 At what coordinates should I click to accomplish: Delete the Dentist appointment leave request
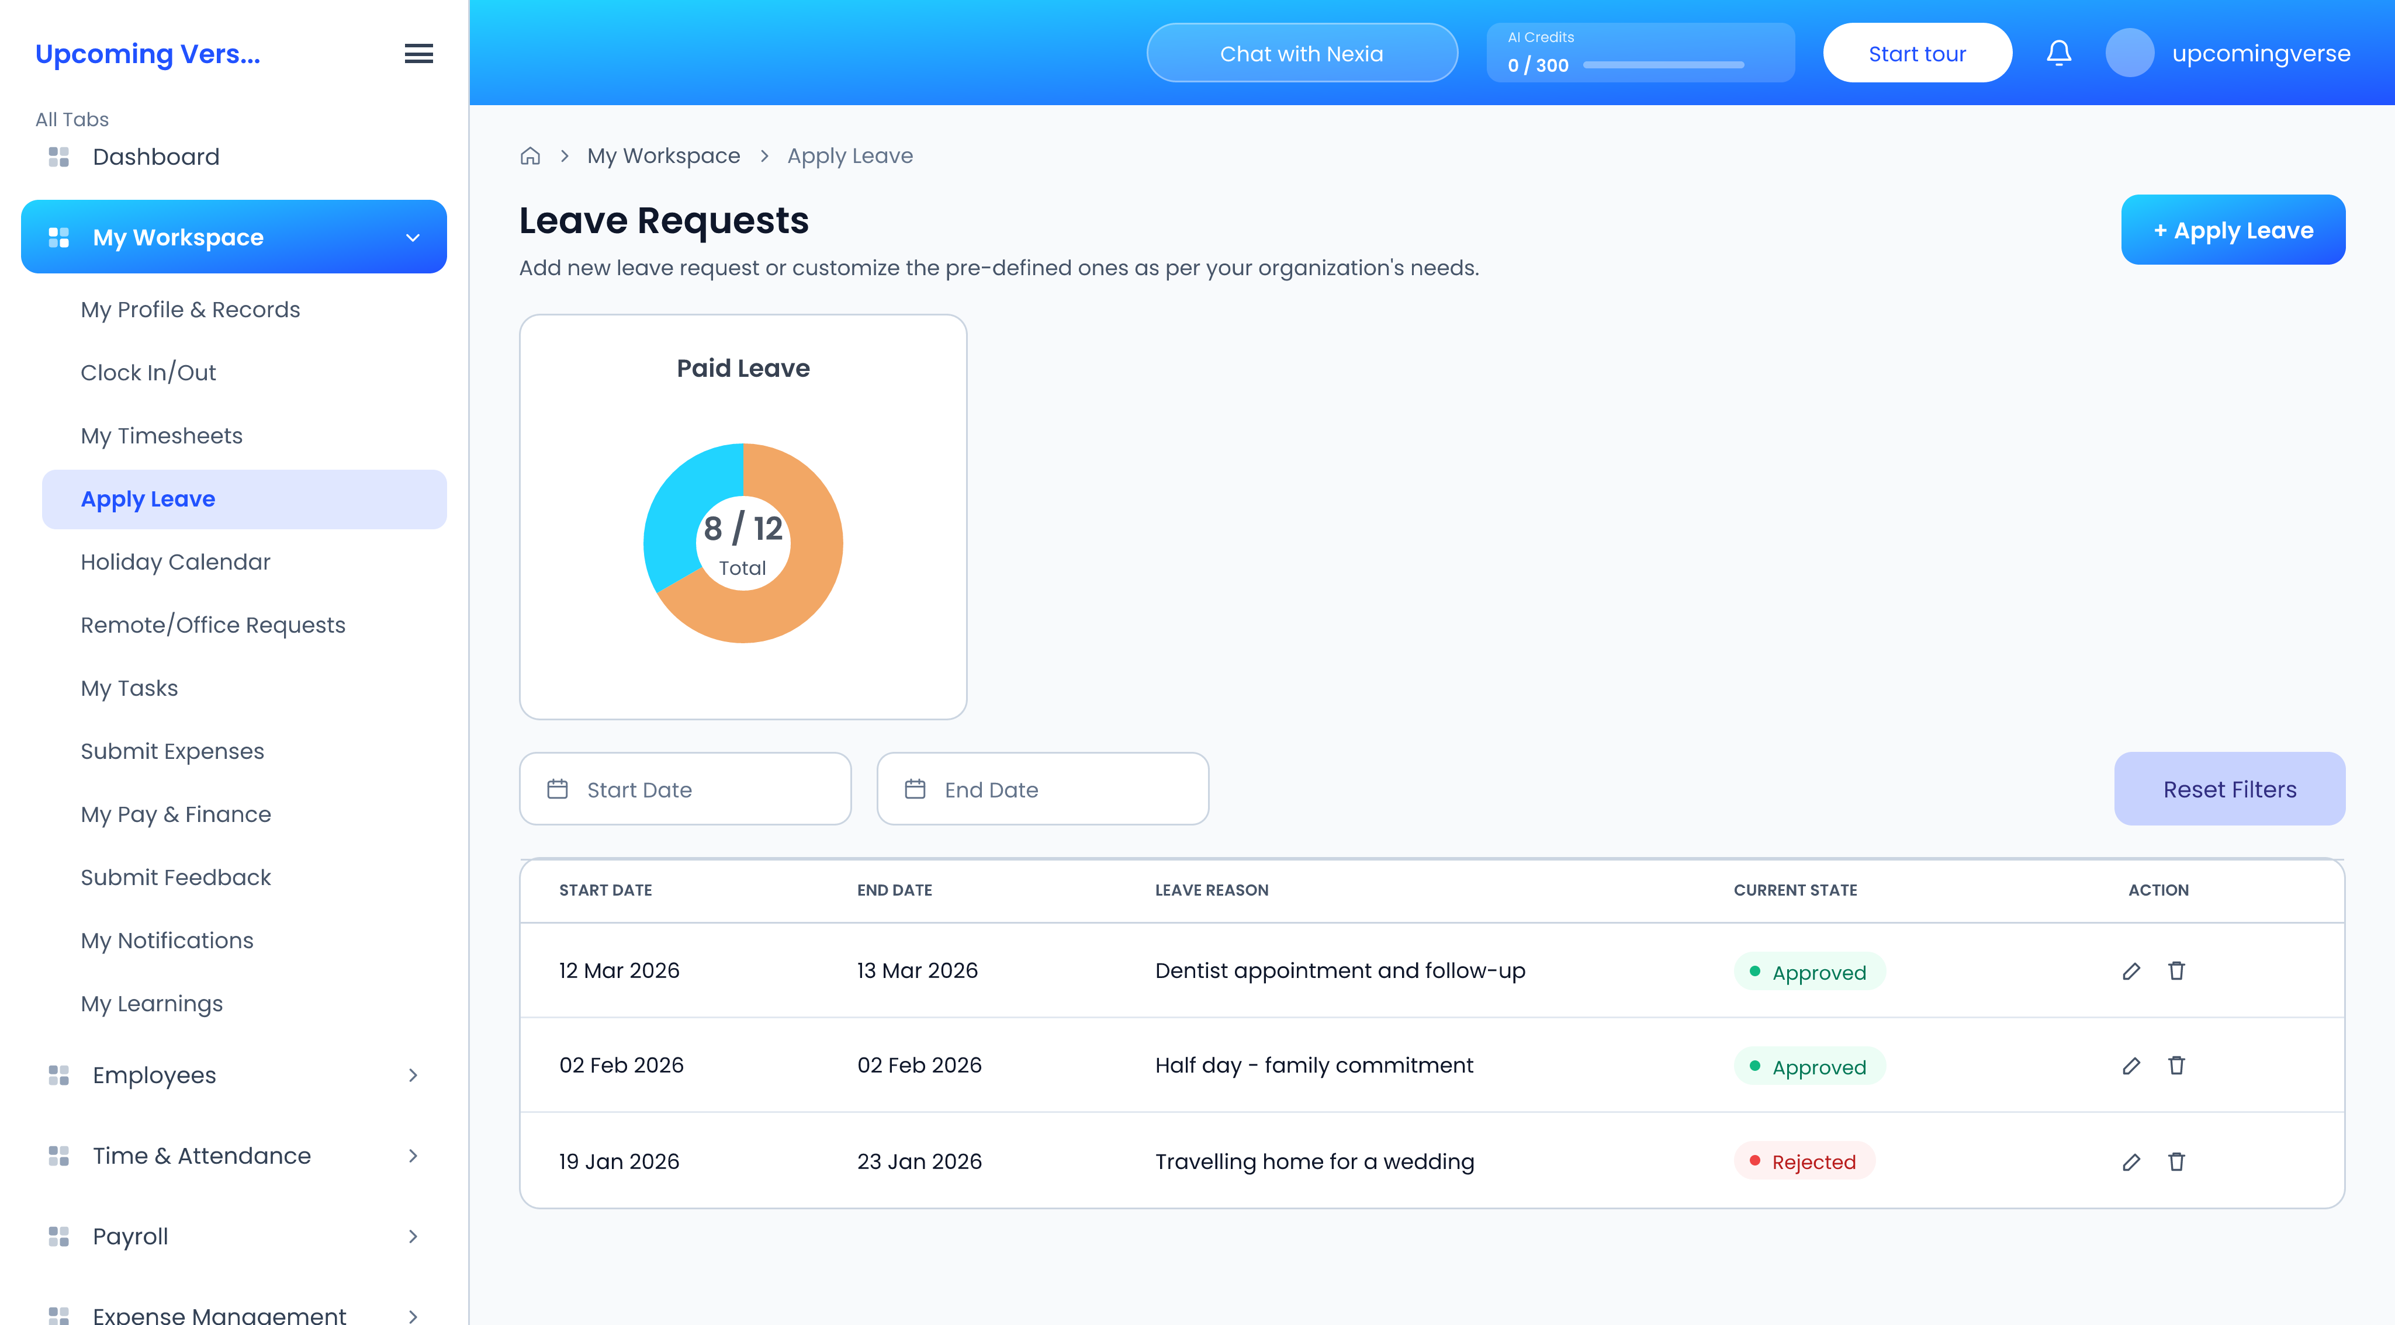pos(2176,971)
